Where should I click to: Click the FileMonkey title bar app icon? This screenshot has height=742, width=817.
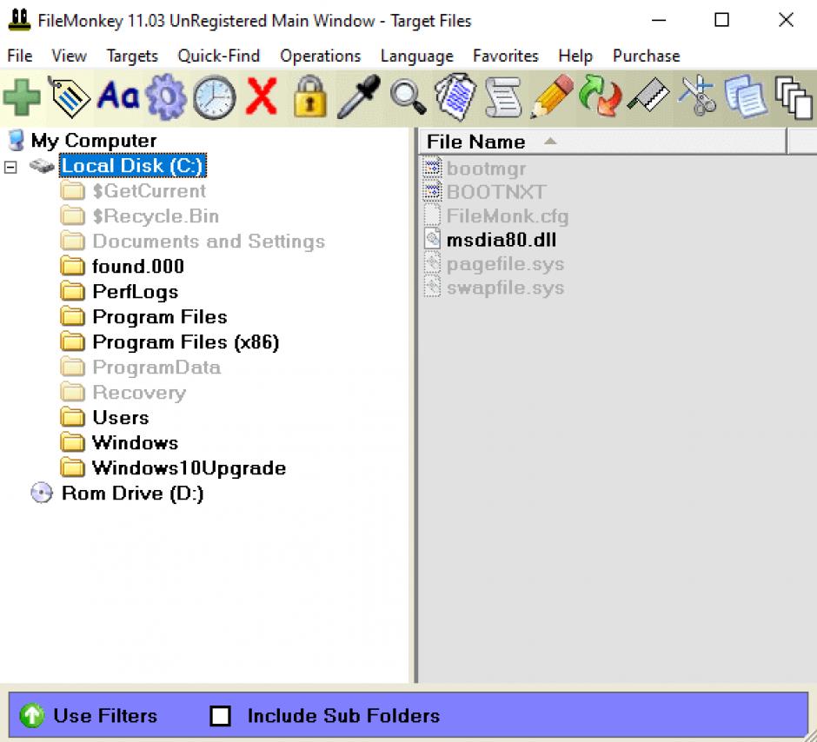pos(20,20)
